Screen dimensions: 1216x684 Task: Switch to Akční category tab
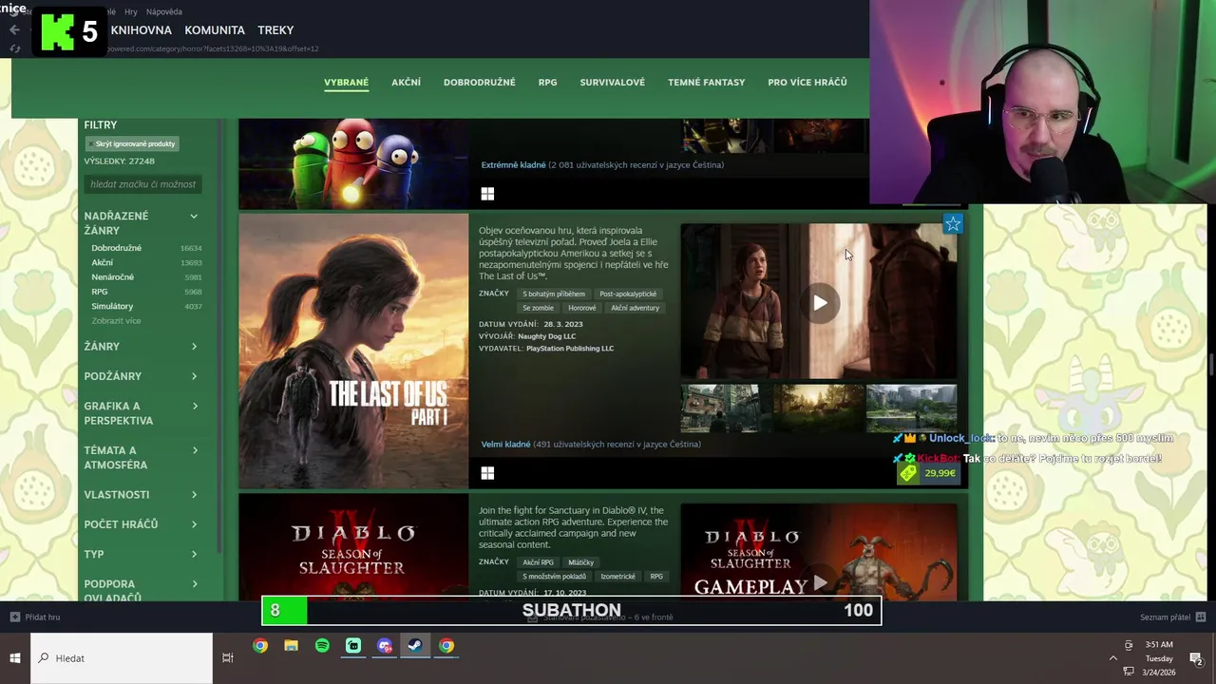point(406,83)
